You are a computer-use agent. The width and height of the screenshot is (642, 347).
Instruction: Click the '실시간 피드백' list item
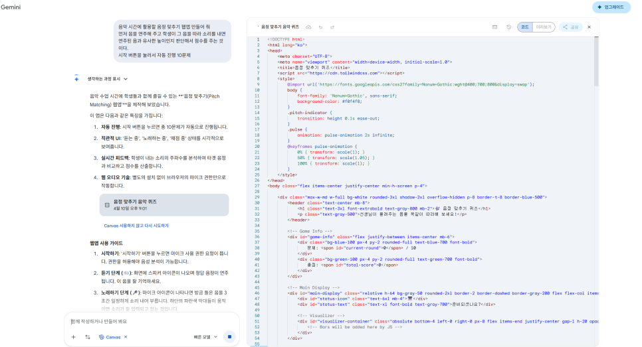(163, 162)
